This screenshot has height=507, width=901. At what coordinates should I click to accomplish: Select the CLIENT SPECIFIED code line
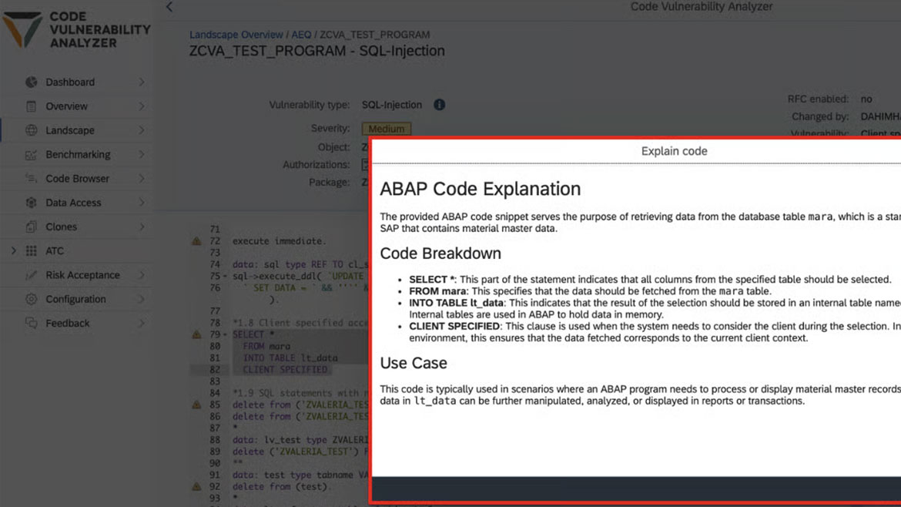coord(285,370)
